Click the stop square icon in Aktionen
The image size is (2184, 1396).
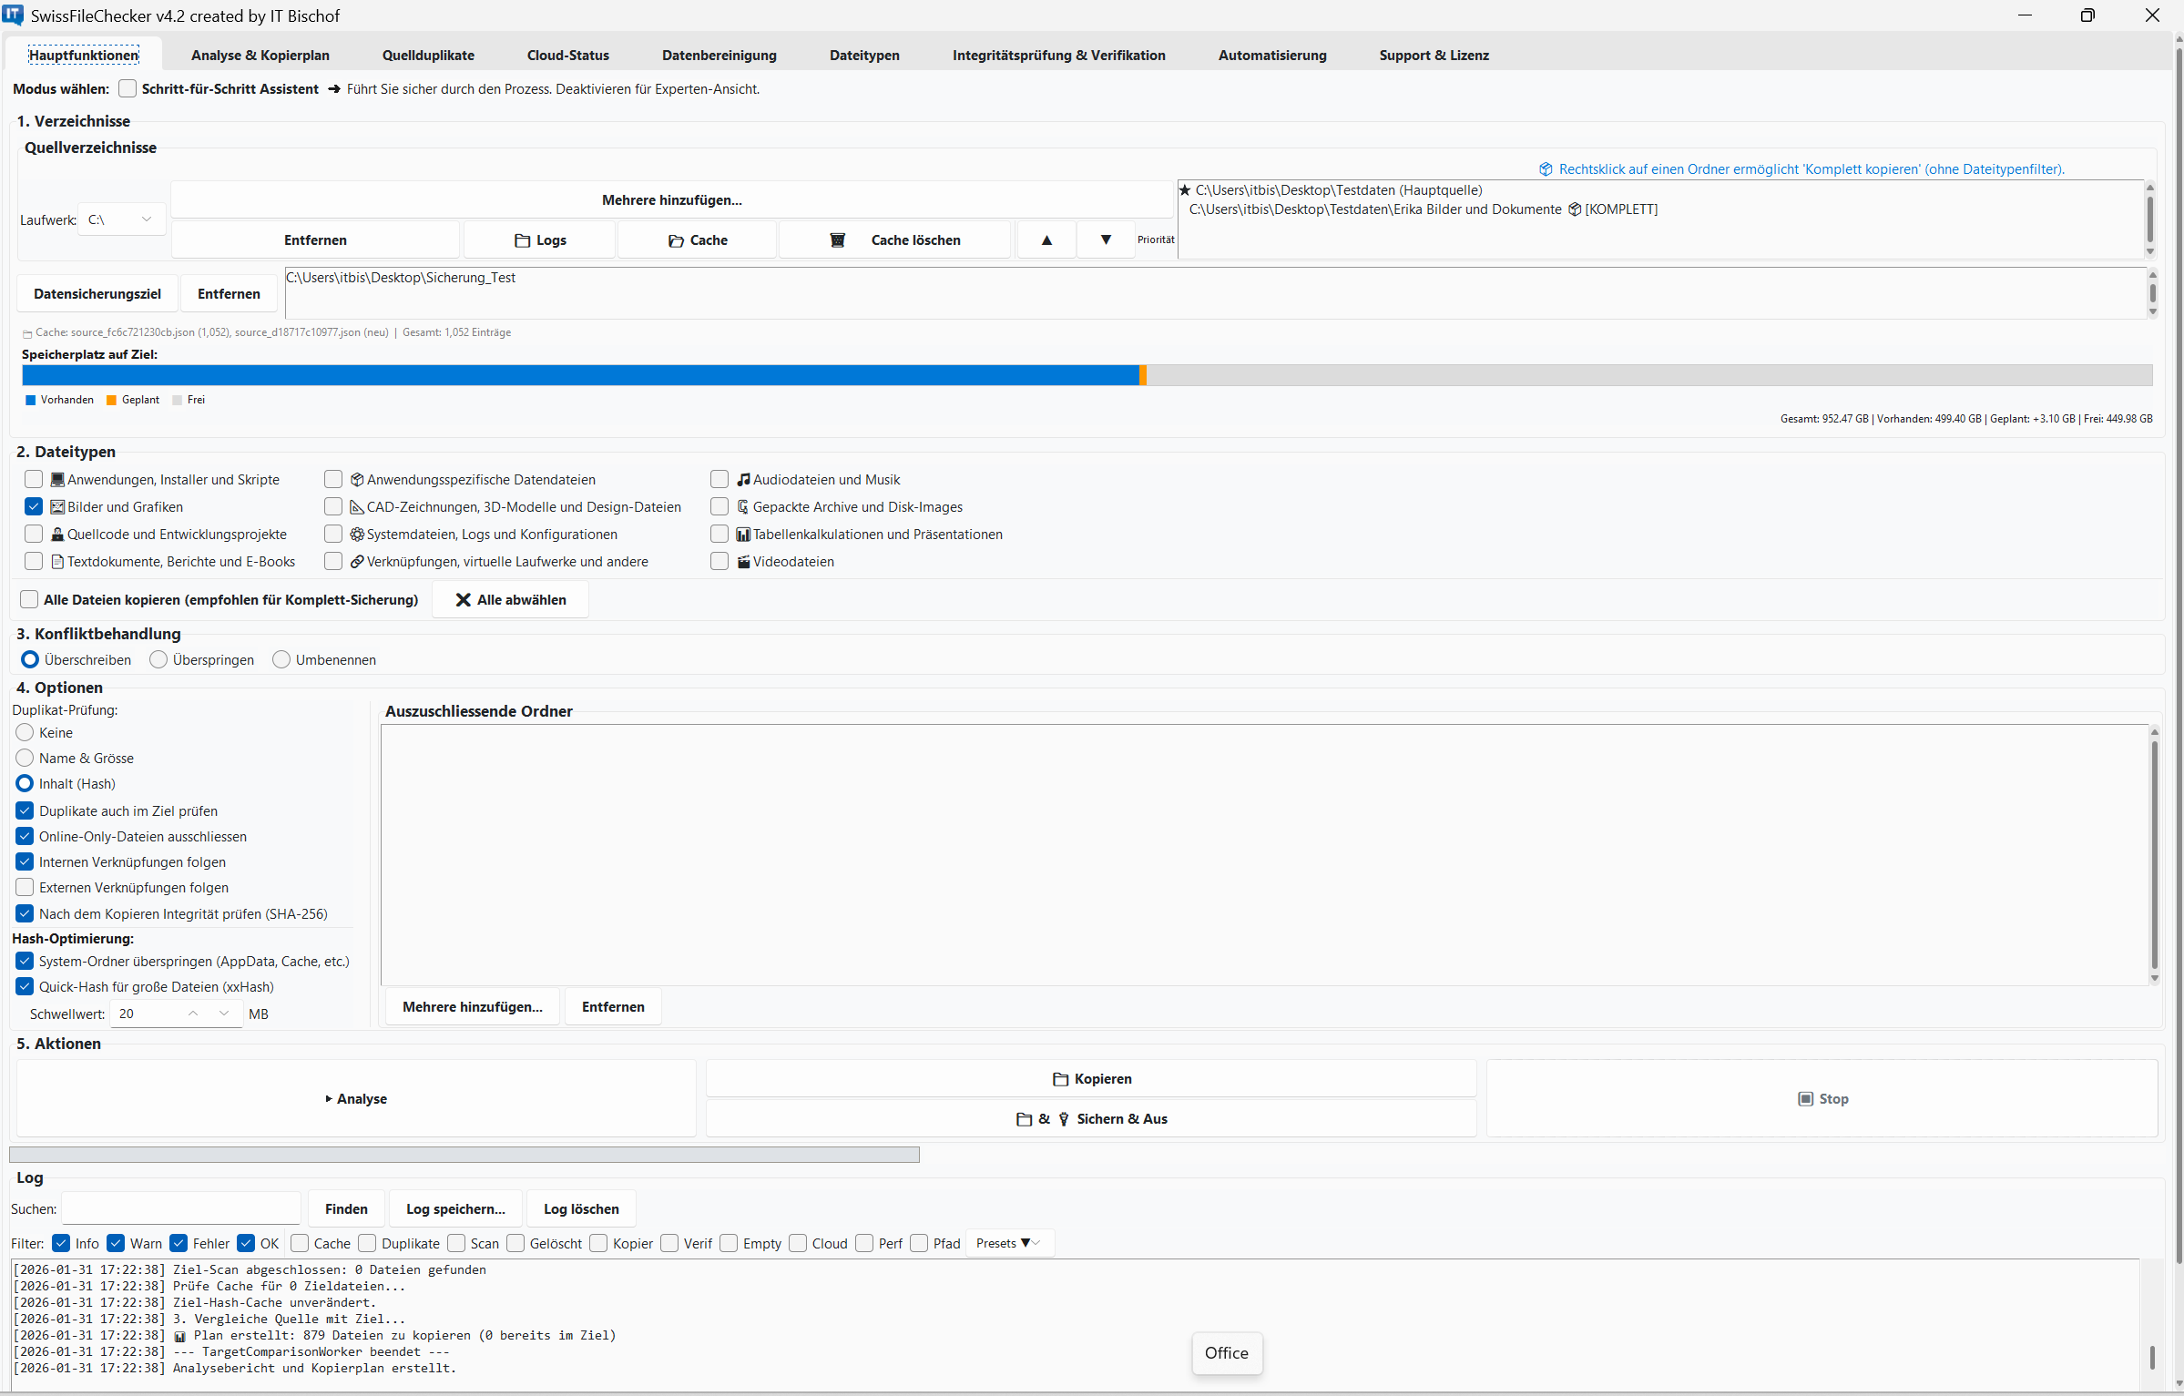pyautogui.click(x=1805, y=1099)
